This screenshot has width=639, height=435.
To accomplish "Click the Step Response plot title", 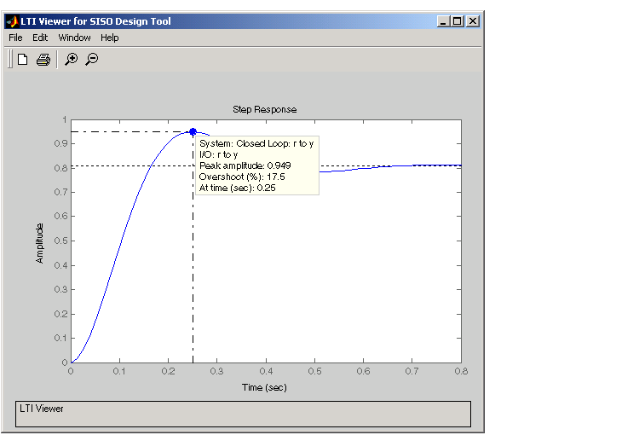I will coord(264,109).
